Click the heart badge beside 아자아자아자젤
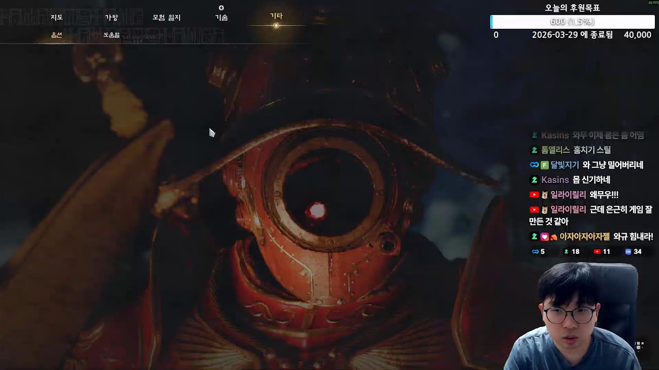659x370 pixels. pos(545,237)
